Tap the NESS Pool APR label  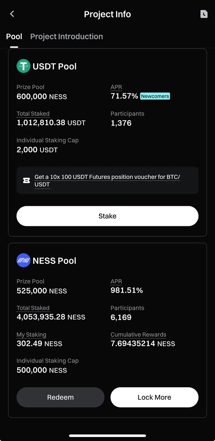[116, 281]
